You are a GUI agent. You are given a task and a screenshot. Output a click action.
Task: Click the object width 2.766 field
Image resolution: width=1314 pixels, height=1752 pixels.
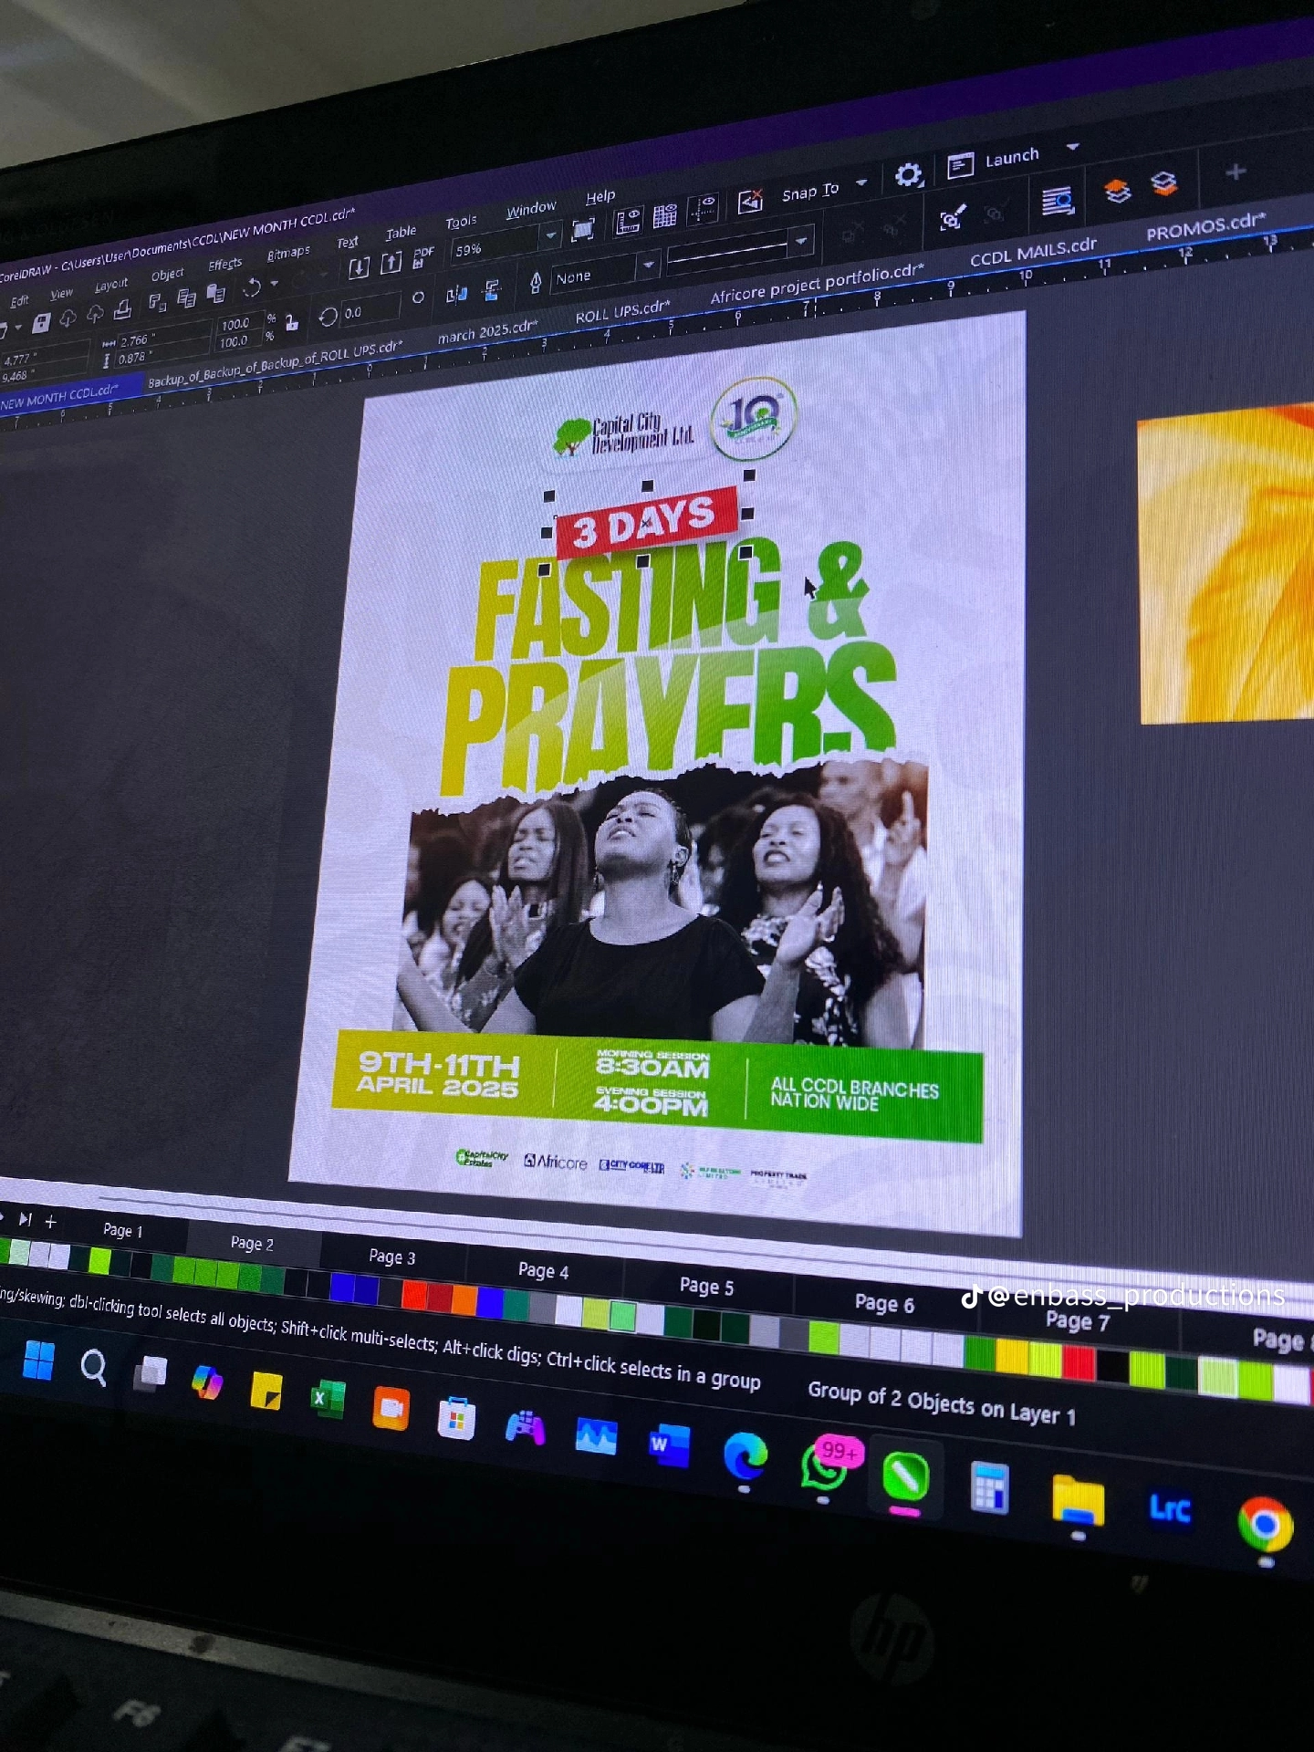[x=162, y=339]
